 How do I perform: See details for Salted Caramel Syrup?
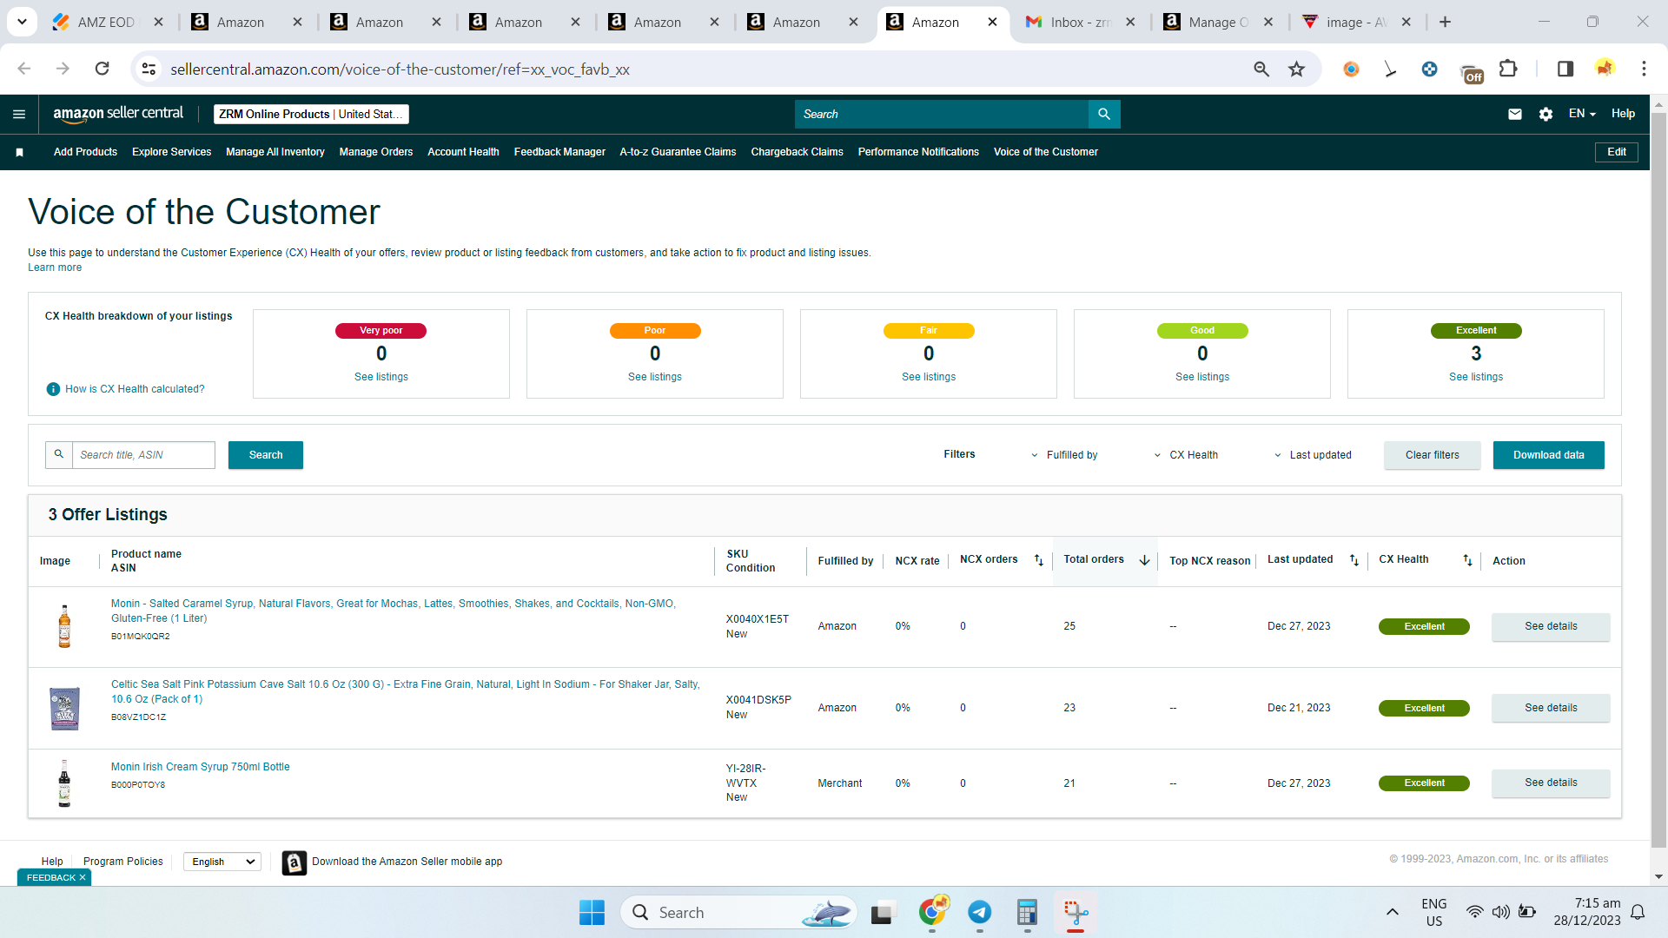click(1551, 627)
